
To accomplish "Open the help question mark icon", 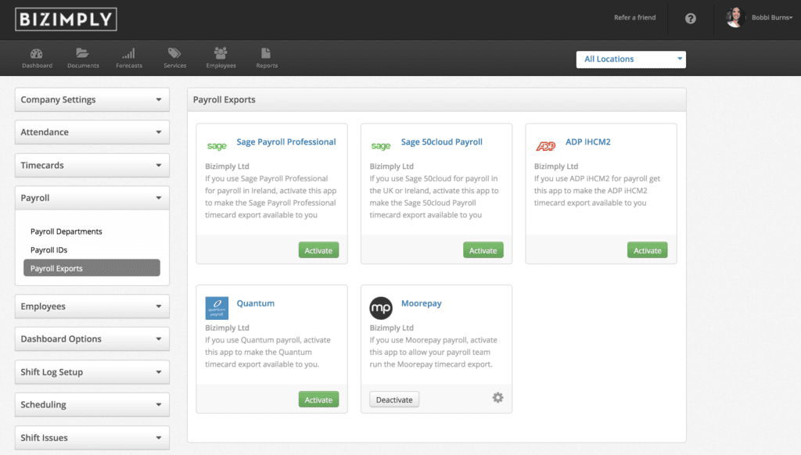I will tap(689, 18).
